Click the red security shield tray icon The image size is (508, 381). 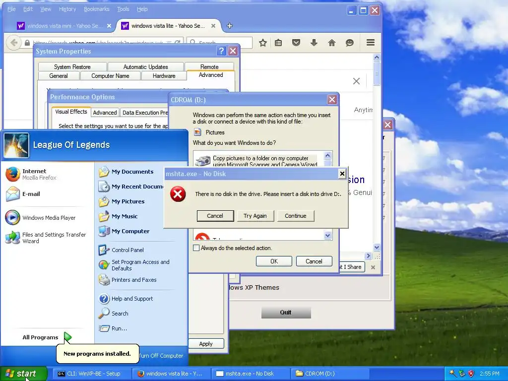point(471,374)
